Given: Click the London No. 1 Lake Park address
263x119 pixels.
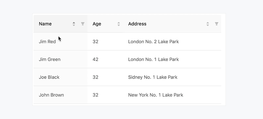Looking at the screenshot, I should tap(153, 59).
